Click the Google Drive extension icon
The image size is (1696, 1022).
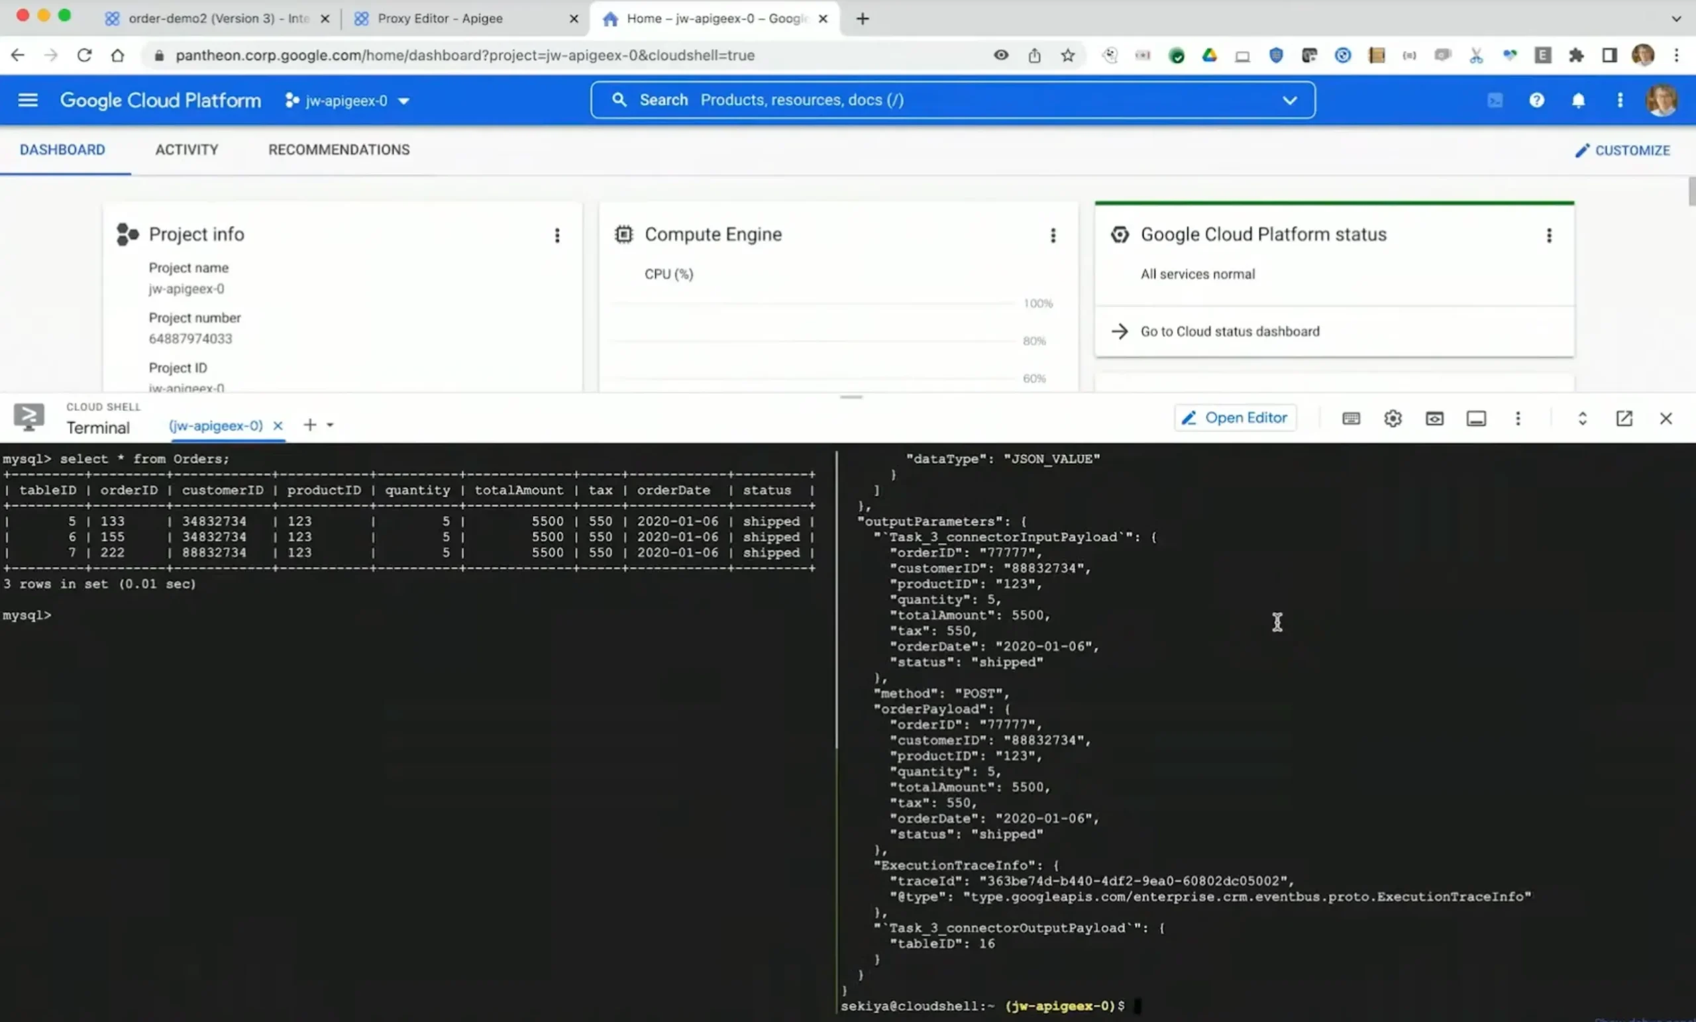[x=1209, y=55]
